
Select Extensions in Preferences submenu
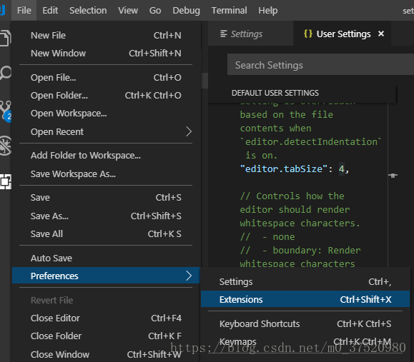[x=305, y=299]
